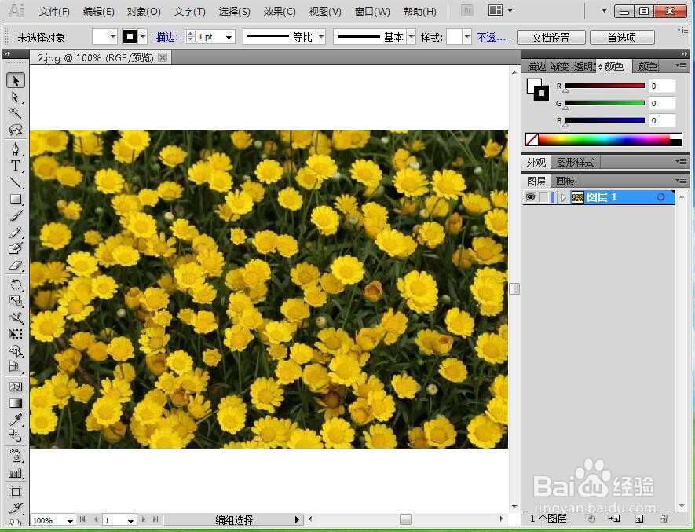Open the 描边 link in control bar
Screen dimensions: 695x532
[x=166, y=37]
